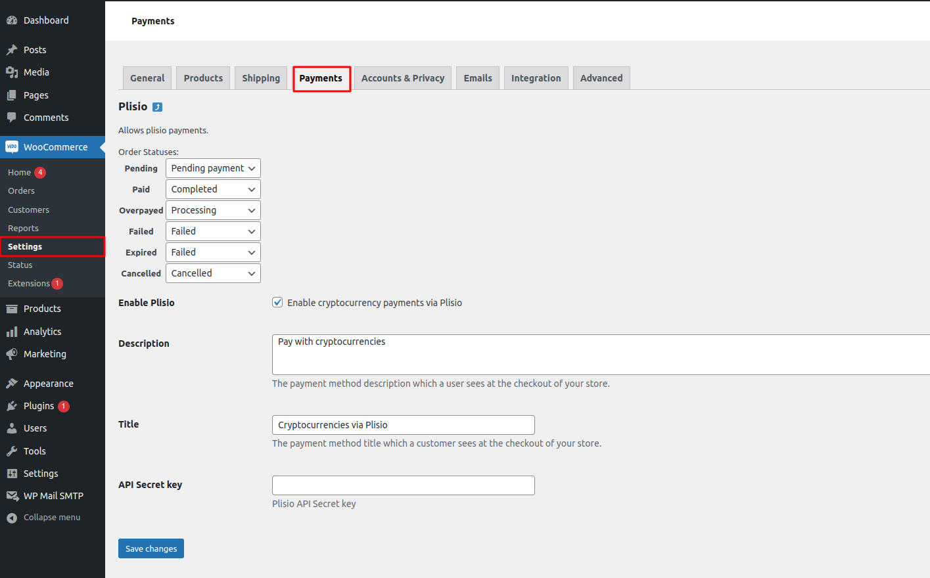Click the Dashboard gauge icon
This screenshot has width=930, height=578.
point(12,20)
